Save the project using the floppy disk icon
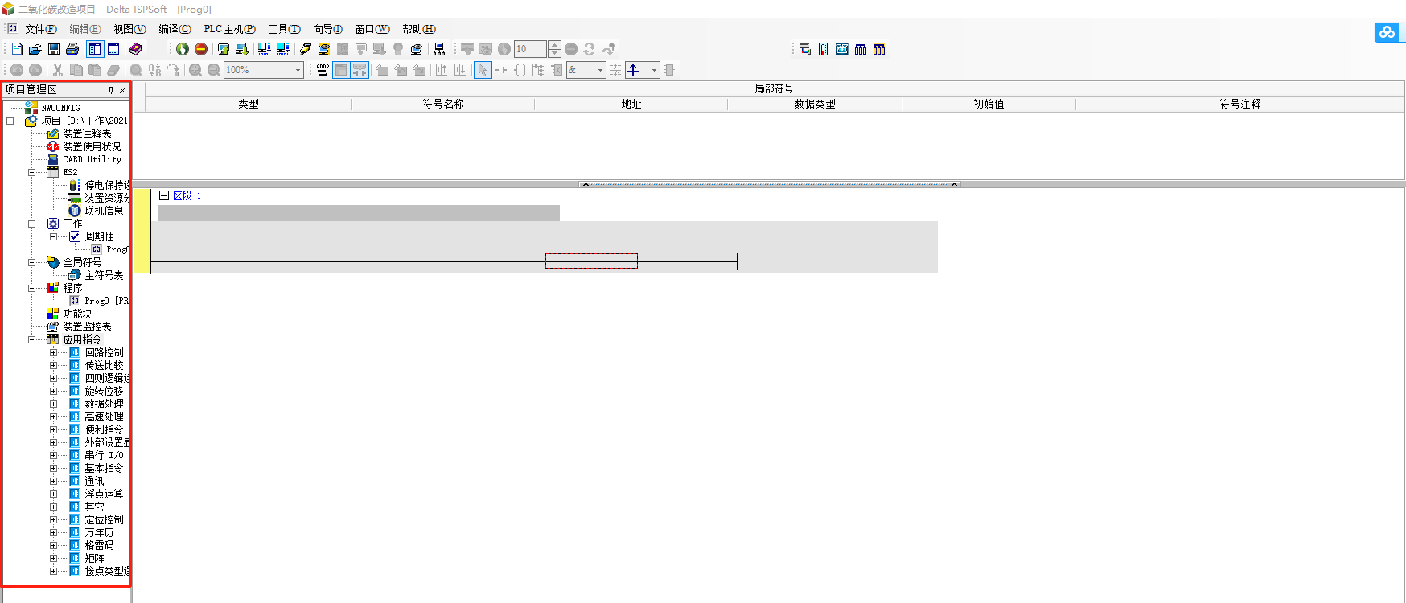 tap(54, 49)
